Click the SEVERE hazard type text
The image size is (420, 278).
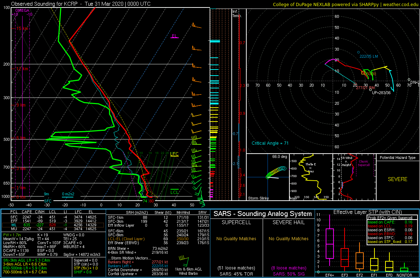[x=398, y=179]
